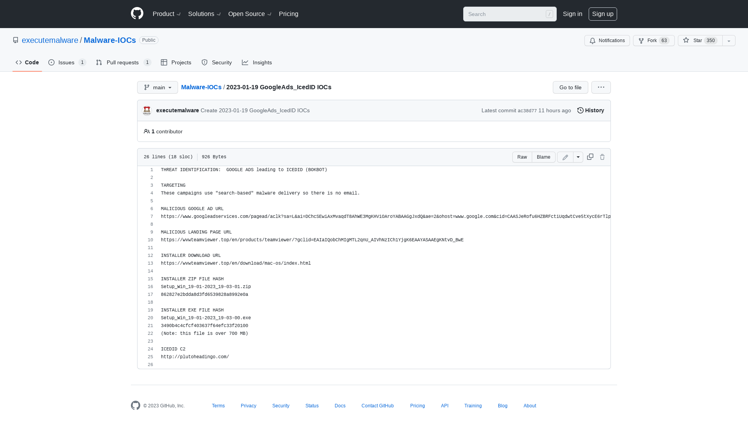Open Status footer link
Viewport: 748px width, 421px height.
pyautogui.click(x=312, y=406)
